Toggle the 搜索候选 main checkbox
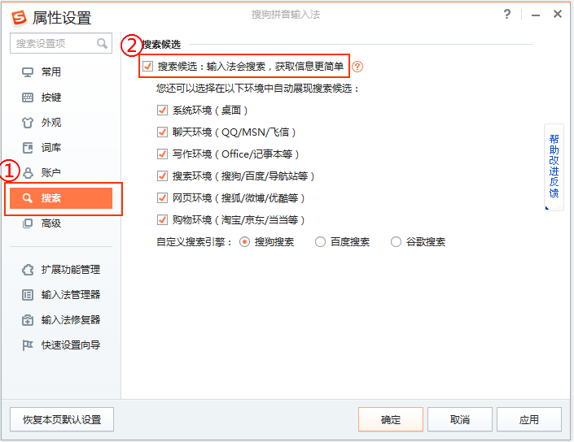Viewport: 574px width, 442px height. click(147, 66)
